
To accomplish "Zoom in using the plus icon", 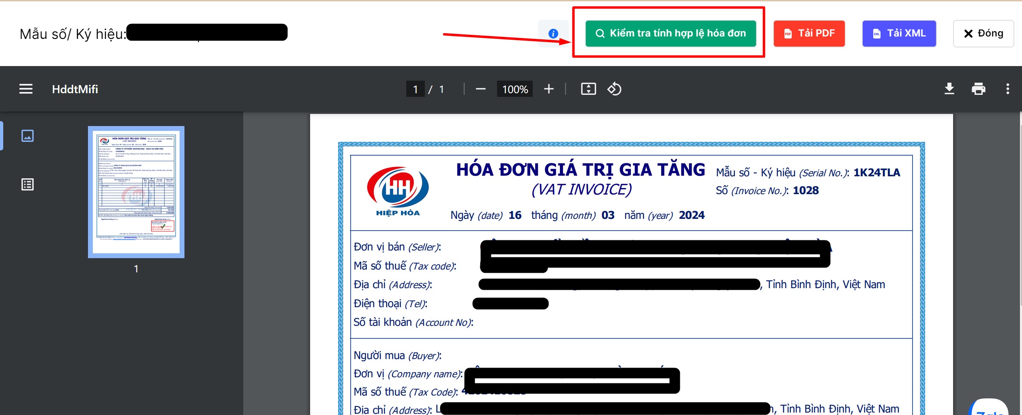I will pos(549,89).
